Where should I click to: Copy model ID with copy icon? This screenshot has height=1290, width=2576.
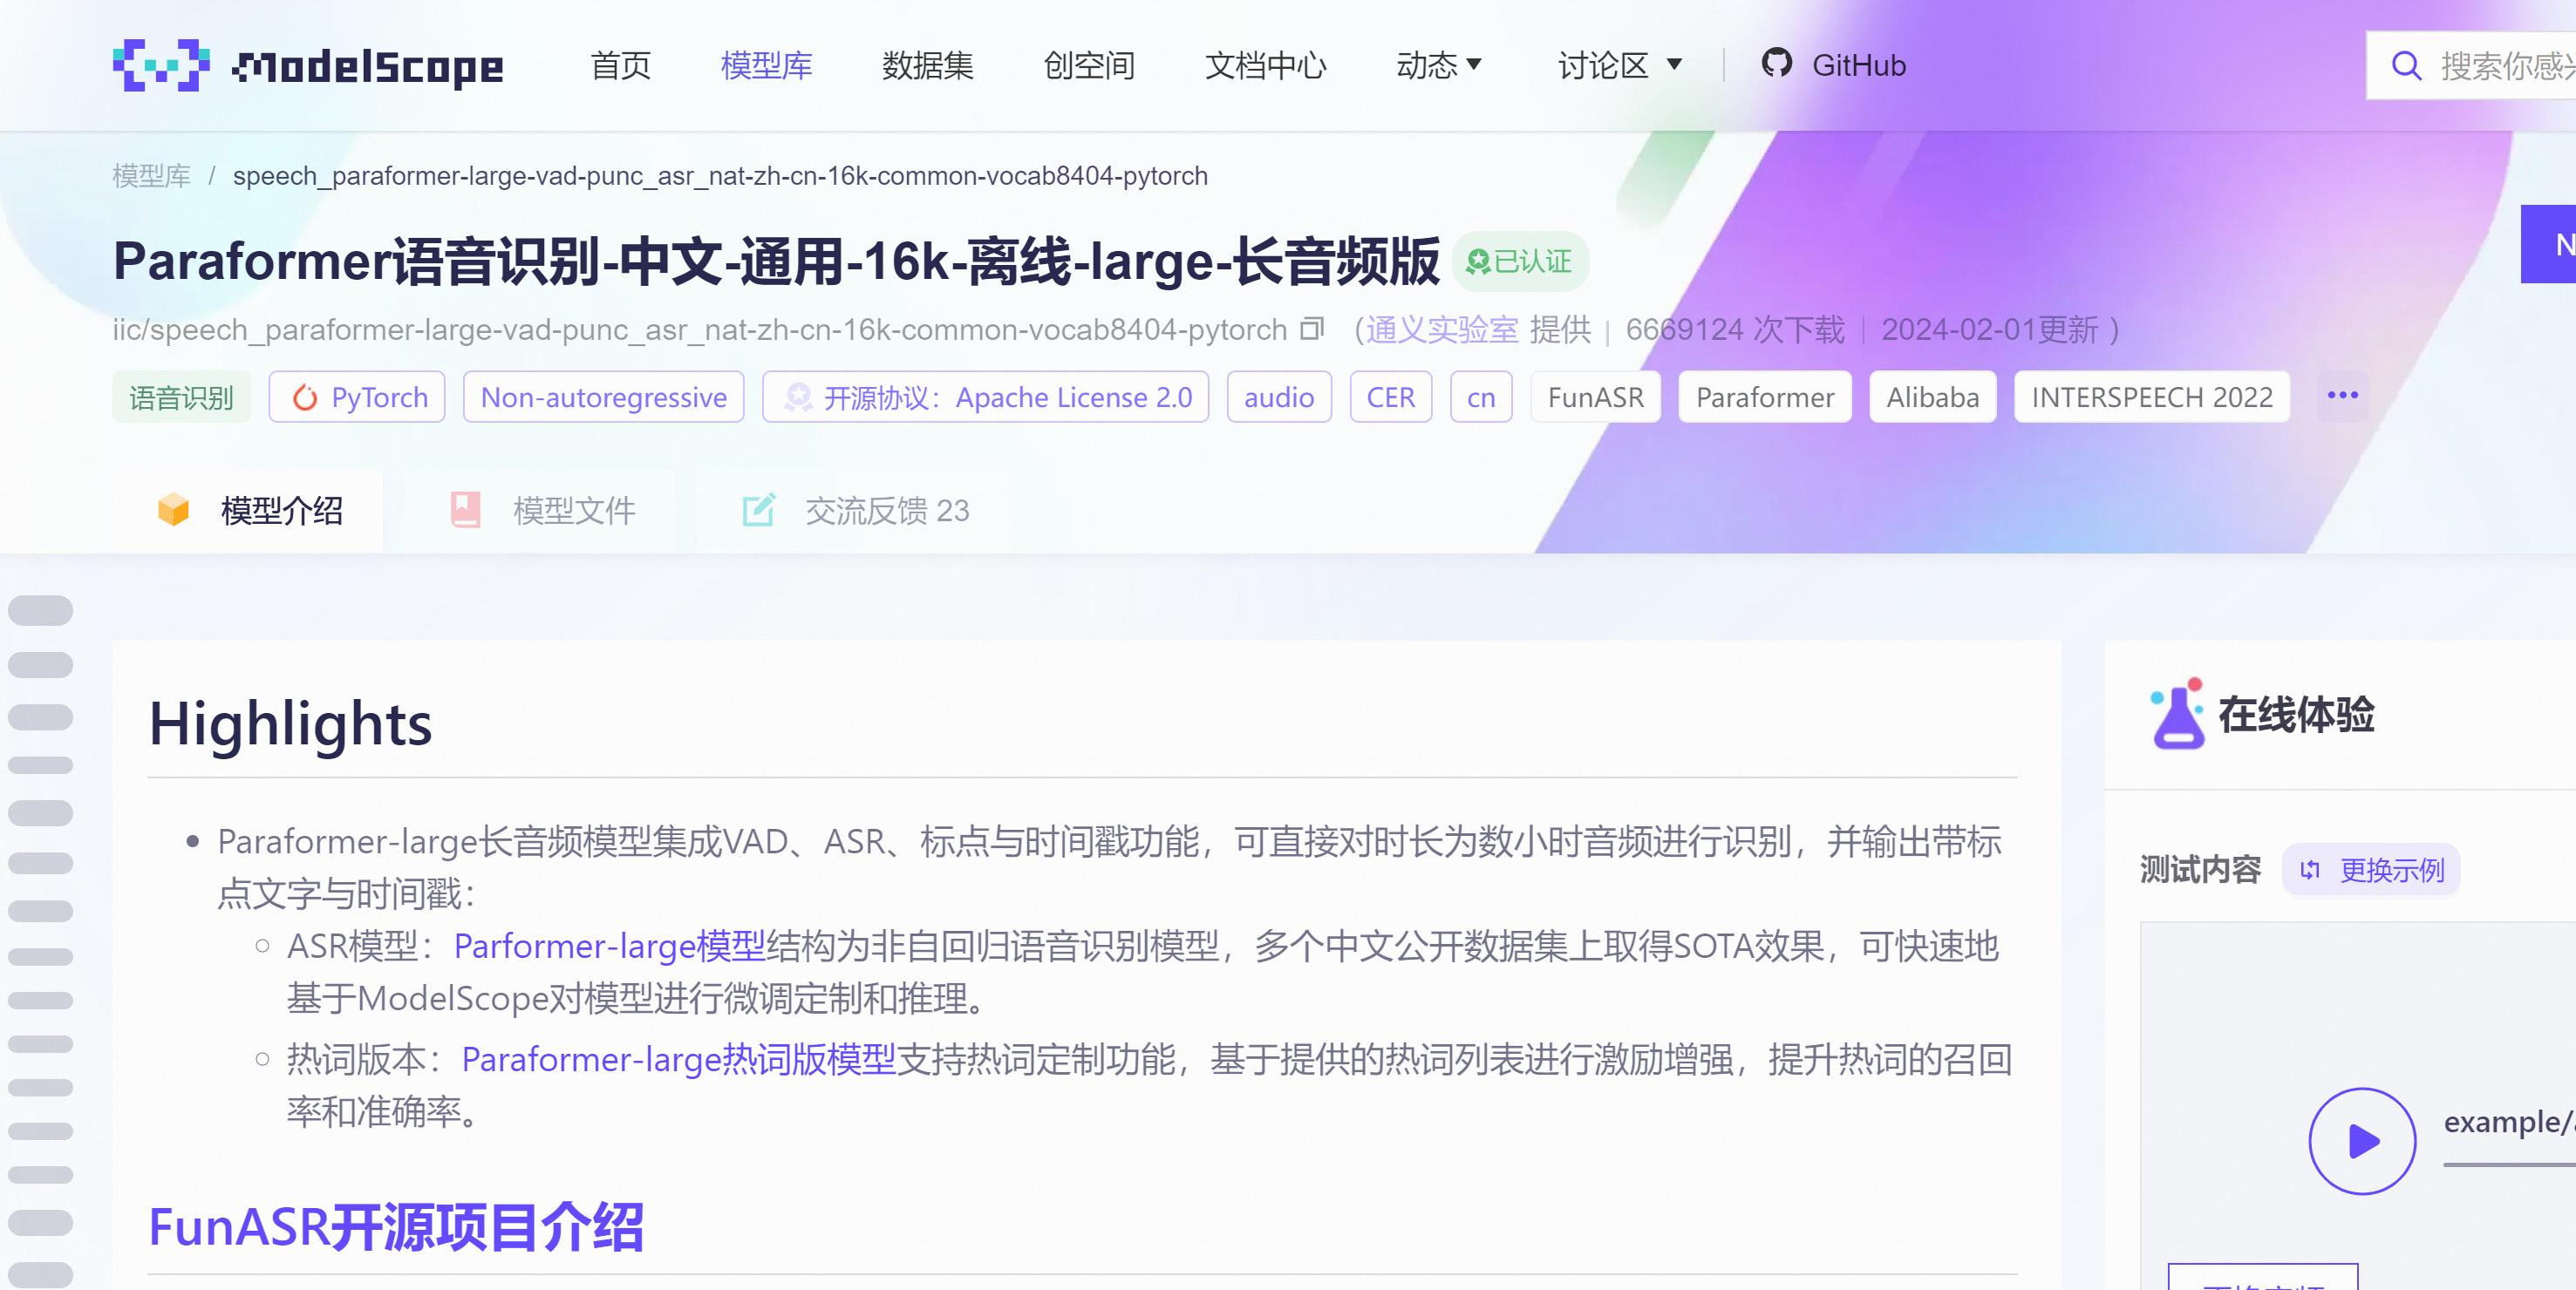point(1312,329)
